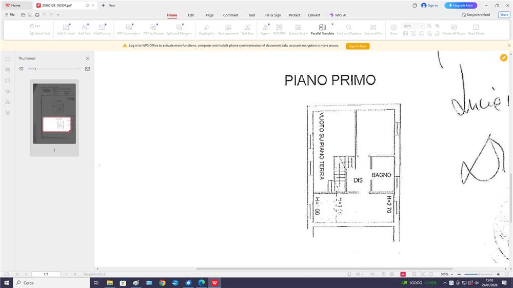This screenshot has height=288, width=513.
Task: Open the Protect tab
Action: (x=294, y=15)
